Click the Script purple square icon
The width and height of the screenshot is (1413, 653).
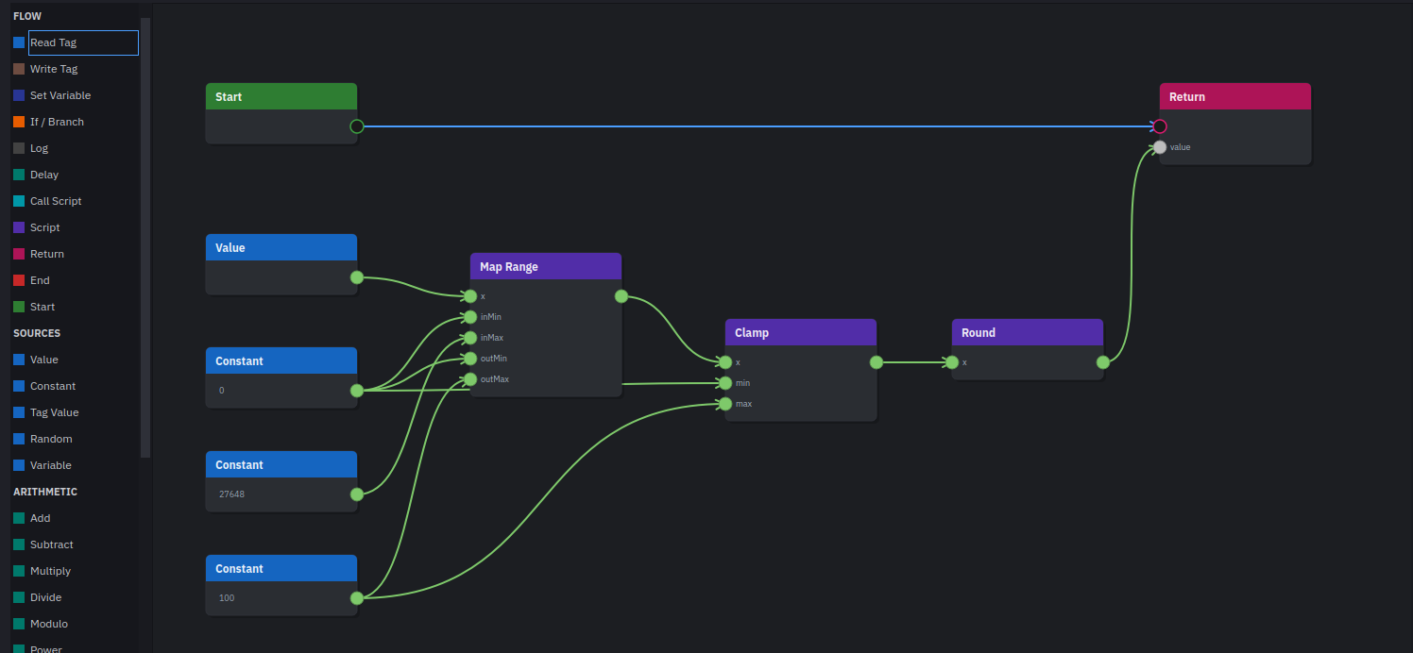click(19, 227)
